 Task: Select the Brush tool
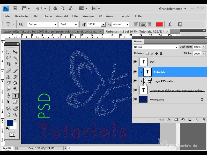coord(15,71)
